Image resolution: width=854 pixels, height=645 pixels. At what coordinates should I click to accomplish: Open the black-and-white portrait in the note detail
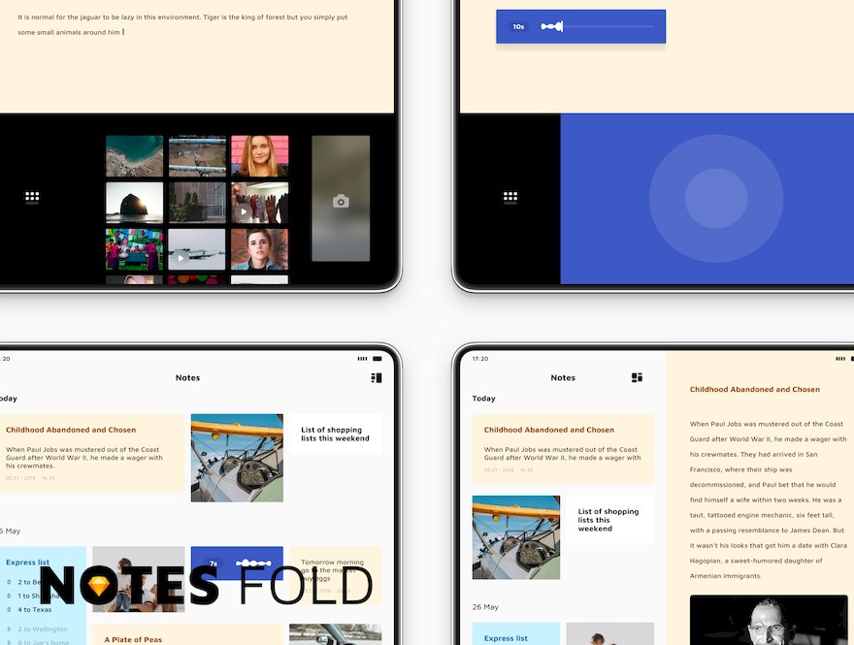[x=769, y=620]
